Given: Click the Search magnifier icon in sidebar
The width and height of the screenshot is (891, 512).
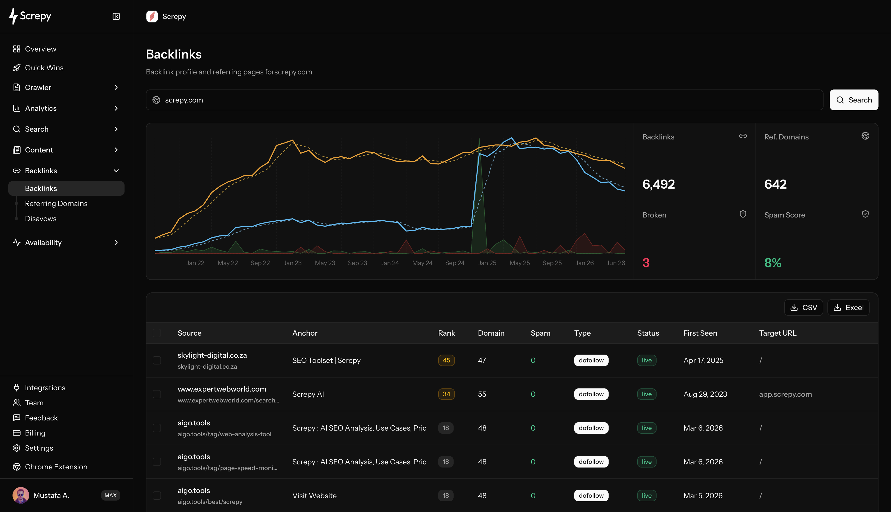Looking at the screenshot, I should [x=17, y=129].
